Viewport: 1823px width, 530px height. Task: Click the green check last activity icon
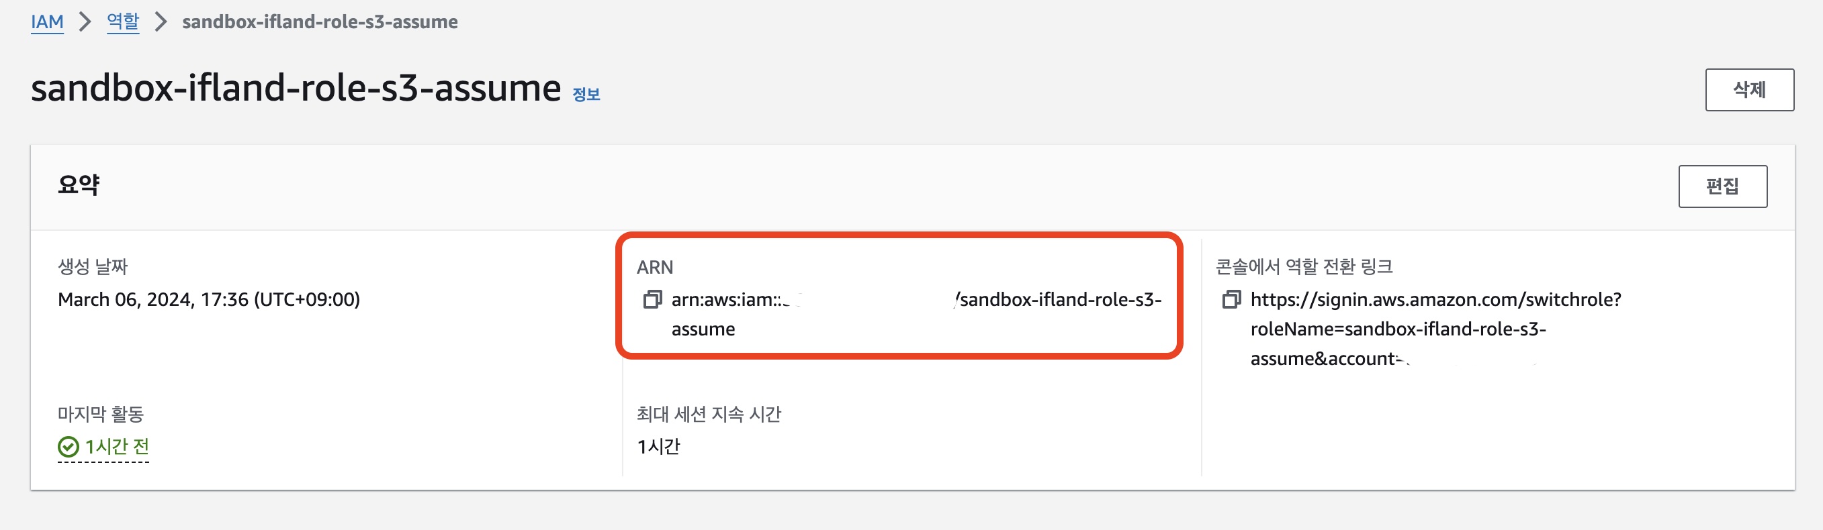point(68,447)
